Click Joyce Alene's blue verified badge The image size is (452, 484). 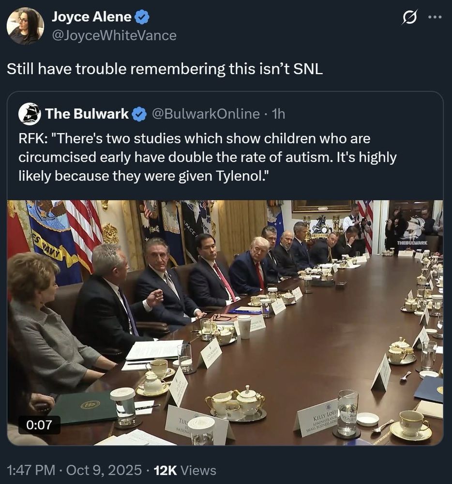(142, 17)
